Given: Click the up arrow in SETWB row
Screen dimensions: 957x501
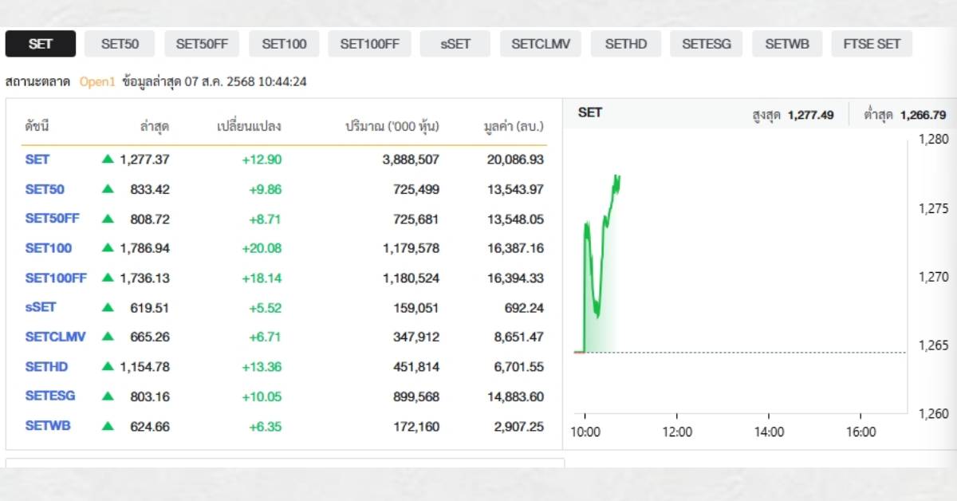Looking at the screenshot, I should [x=108, y=426].
